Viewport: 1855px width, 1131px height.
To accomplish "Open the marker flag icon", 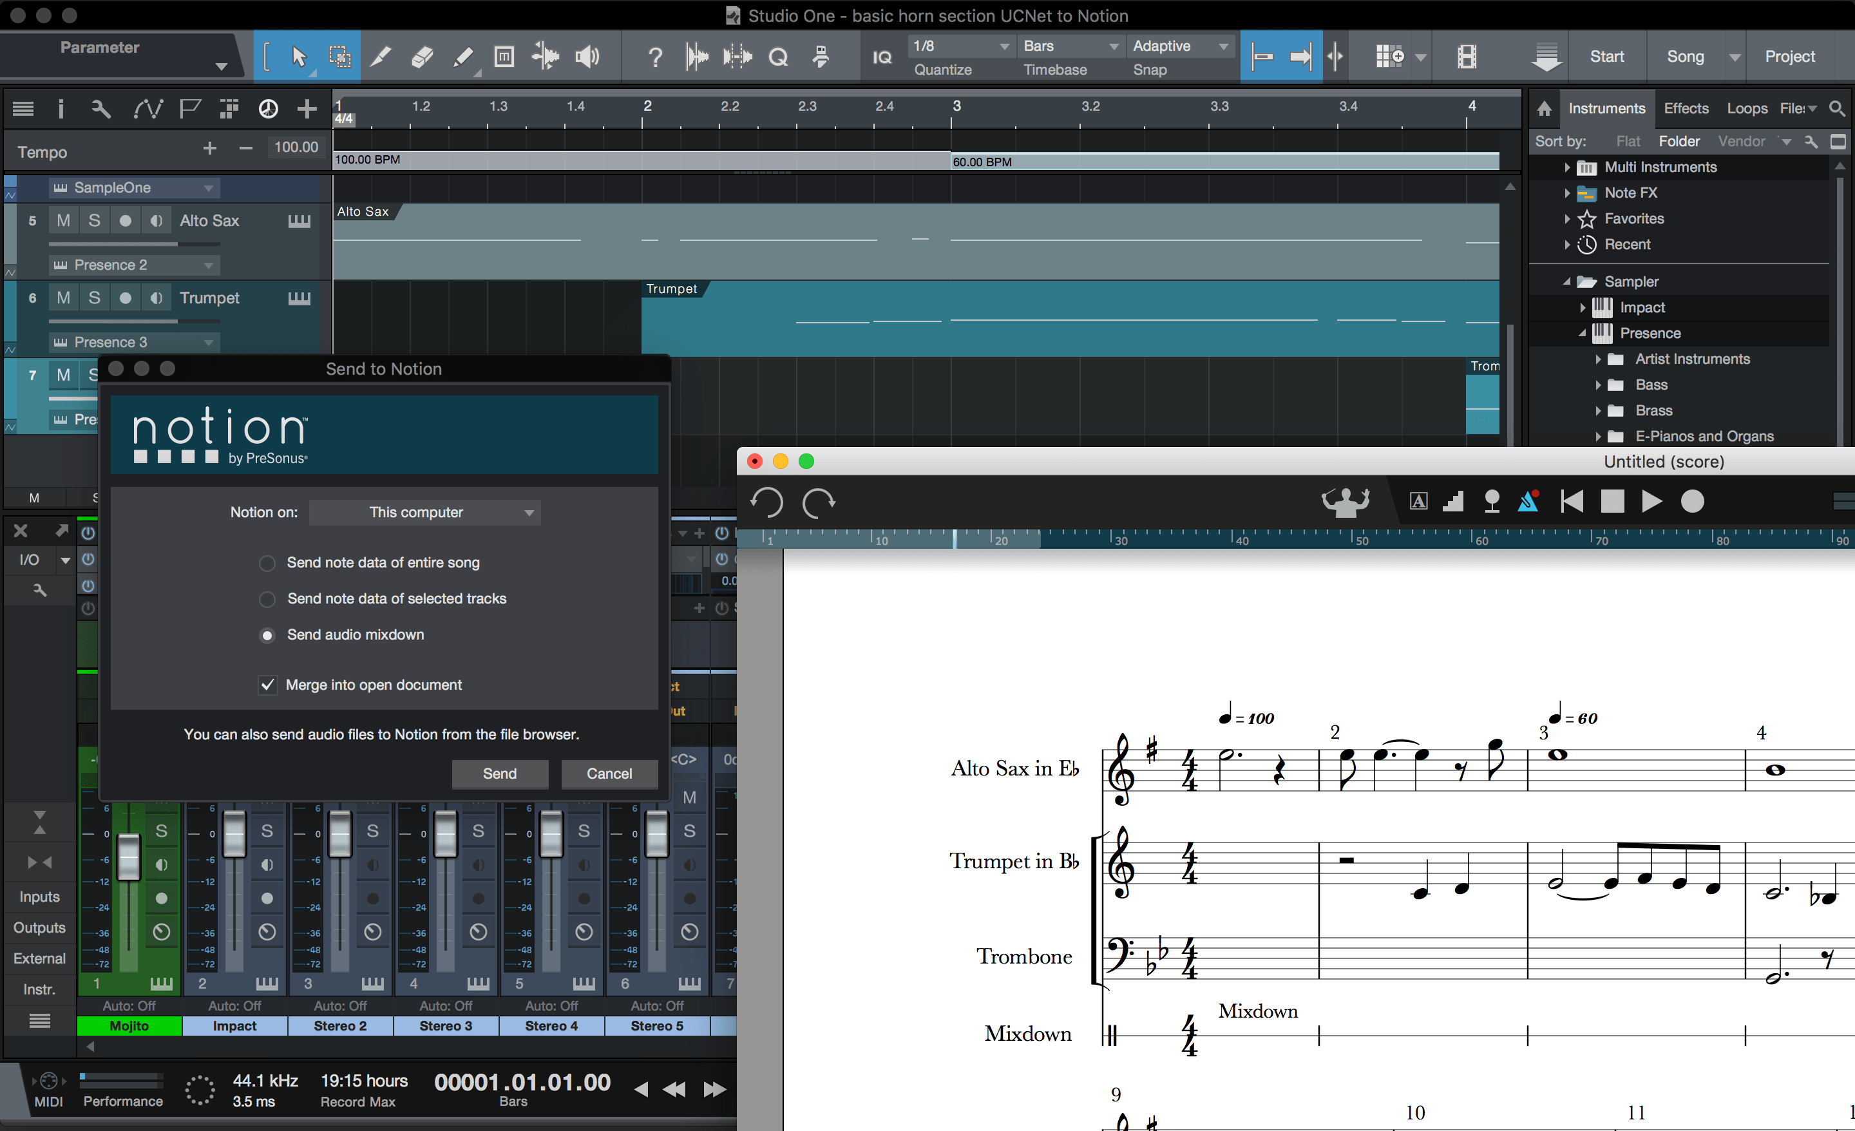I will [x=190, y=109].
